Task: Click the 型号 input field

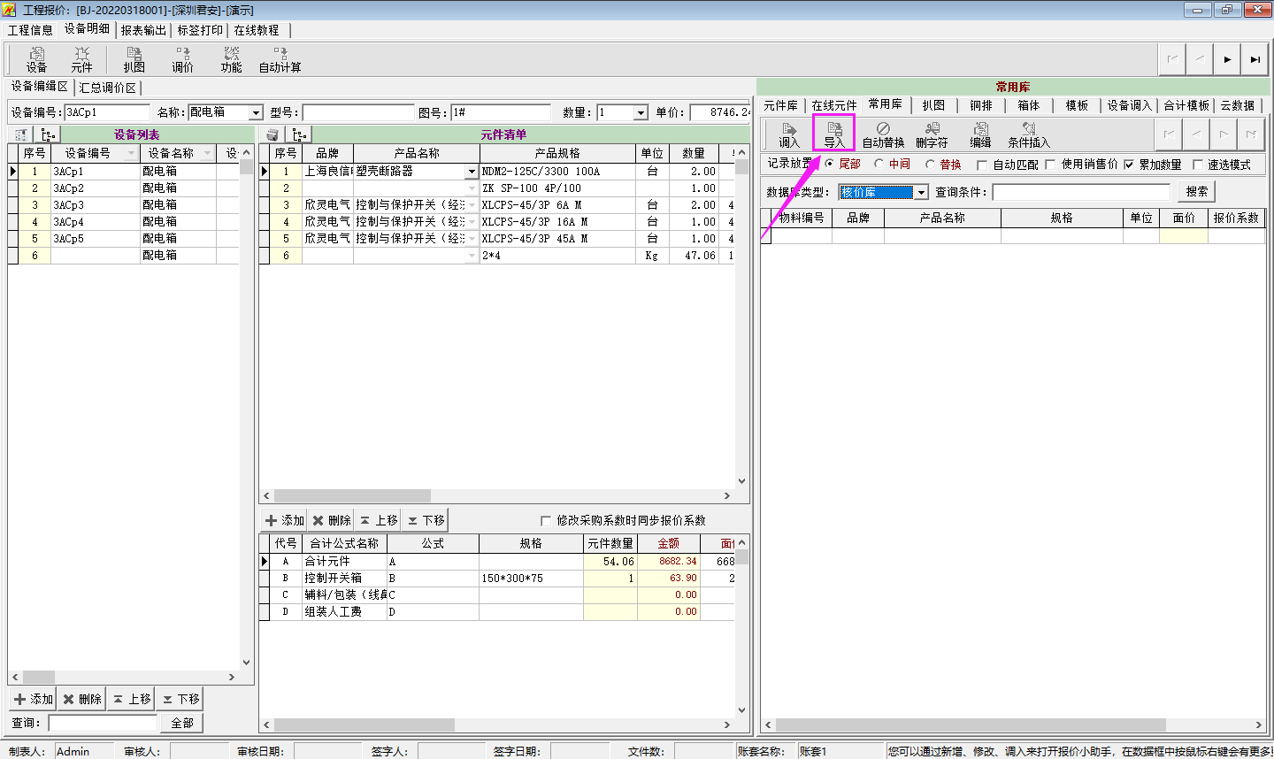Action: 358,112
